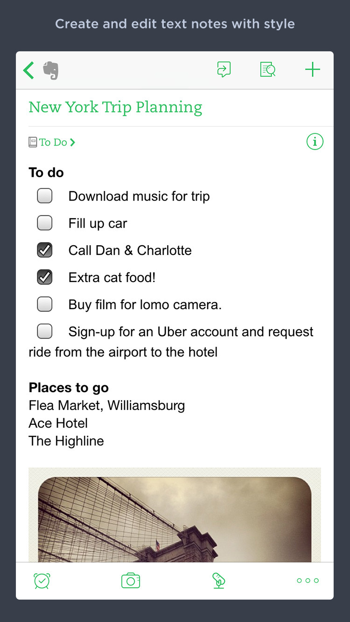Tap the audio microphone icon

click(x=218, y=581)
